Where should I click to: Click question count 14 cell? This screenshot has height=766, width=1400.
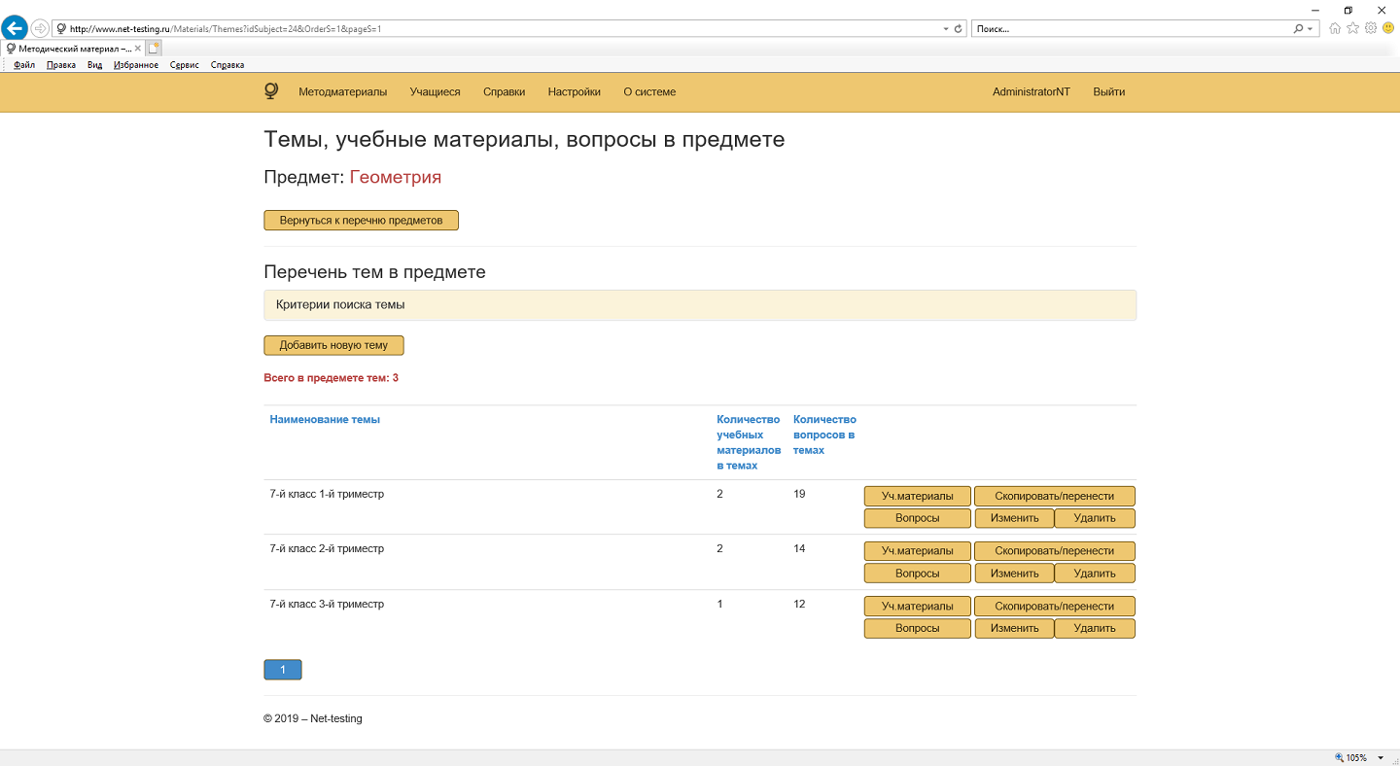[799, 549]
